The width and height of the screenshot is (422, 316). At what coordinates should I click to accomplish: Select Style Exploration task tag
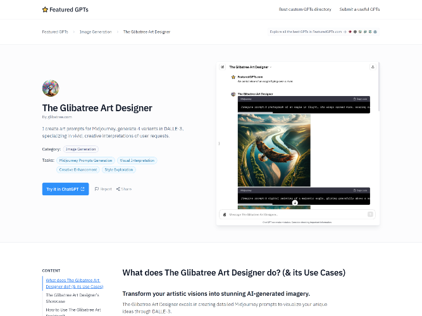point(119,170)
